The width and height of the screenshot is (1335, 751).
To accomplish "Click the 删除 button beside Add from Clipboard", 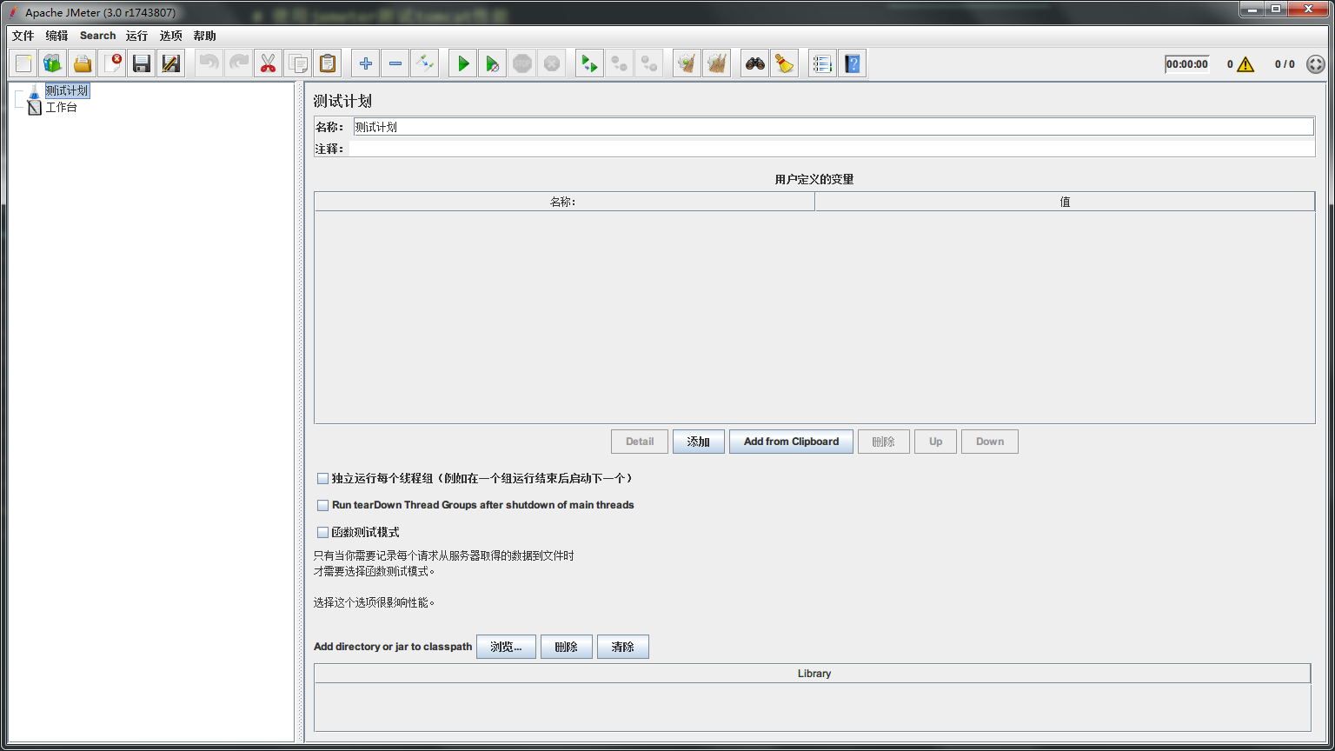I will point(883,442).
